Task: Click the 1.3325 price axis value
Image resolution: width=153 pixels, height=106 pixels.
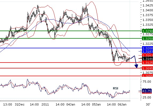Action: [x=148, y=25]
